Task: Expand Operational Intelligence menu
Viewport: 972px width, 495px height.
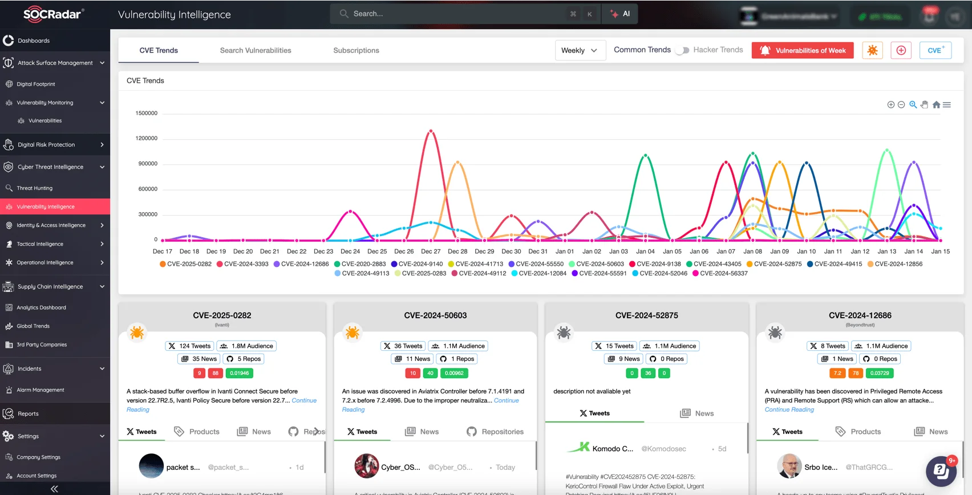Action: [55, 263]
